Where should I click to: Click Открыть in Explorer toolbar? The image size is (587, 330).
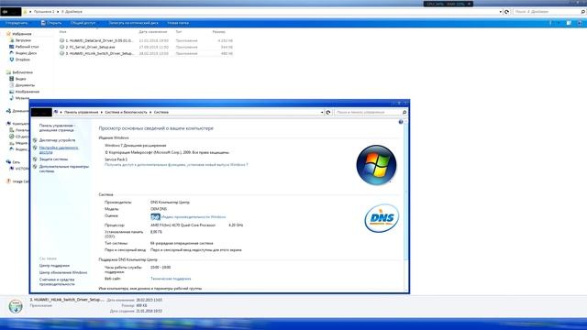pyautogui.click(x=51, y=23)
